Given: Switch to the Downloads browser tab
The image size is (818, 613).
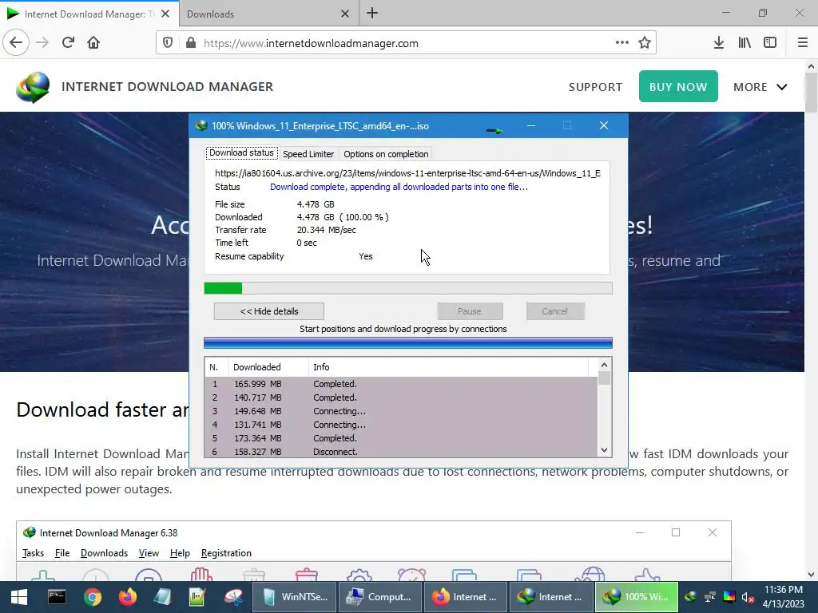Looking at the screenshot, I should 268,14.
